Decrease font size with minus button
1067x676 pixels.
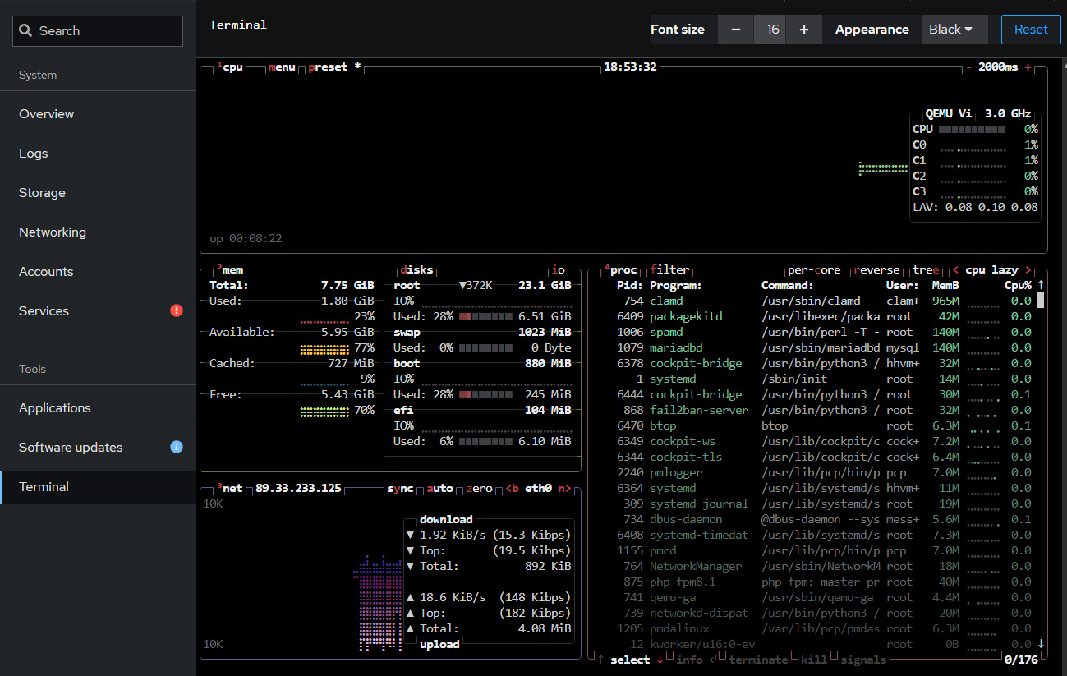tap(736, 30)
